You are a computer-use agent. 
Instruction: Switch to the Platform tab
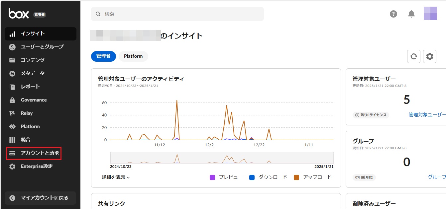[133, 56]
